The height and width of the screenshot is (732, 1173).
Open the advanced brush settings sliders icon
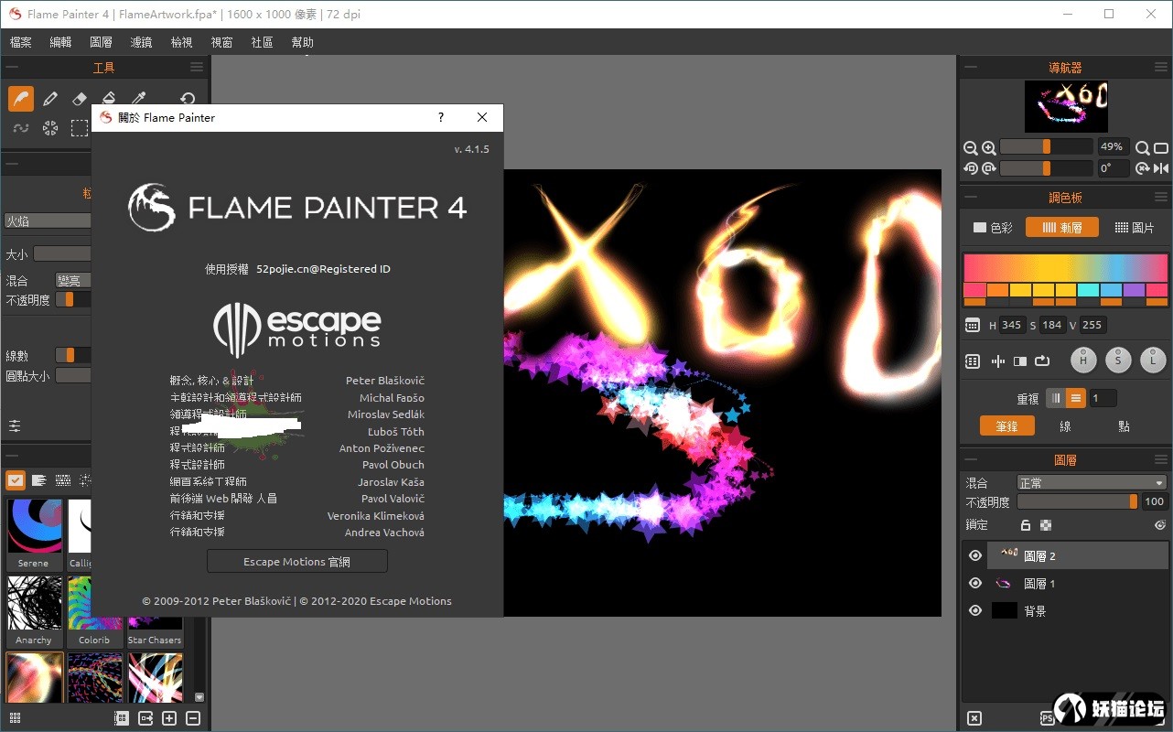coord(16,425)
